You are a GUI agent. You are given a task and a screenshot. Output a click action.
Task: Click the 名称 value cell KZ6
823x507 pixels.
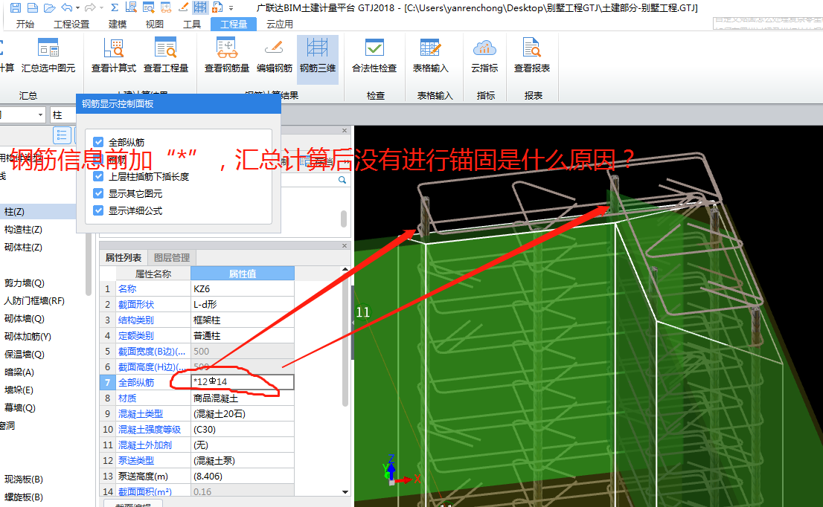pyautogui.click(x=242, y=289)
